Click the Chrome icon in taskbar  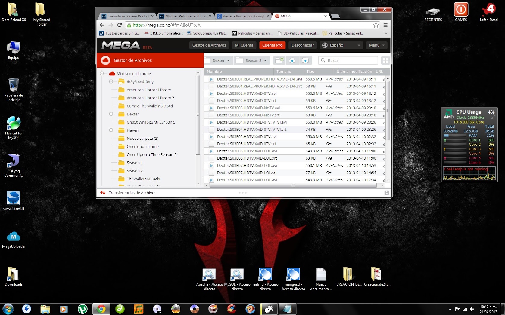point(101,309)
